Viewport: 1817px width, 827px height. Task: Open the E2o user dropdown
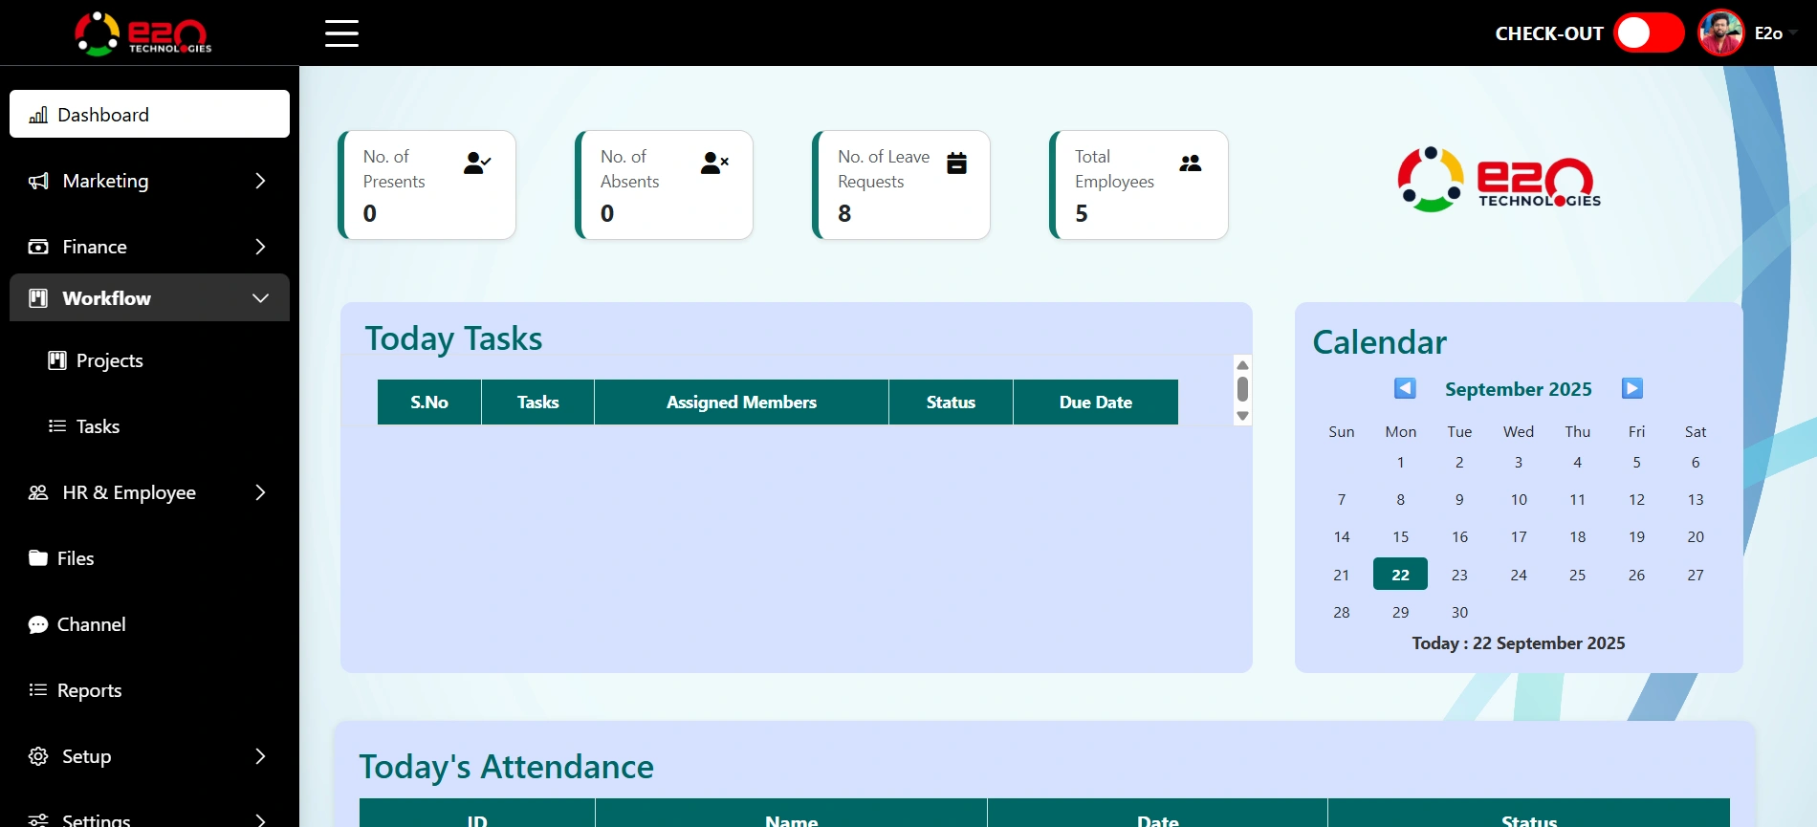click(x=1776, y=33)
